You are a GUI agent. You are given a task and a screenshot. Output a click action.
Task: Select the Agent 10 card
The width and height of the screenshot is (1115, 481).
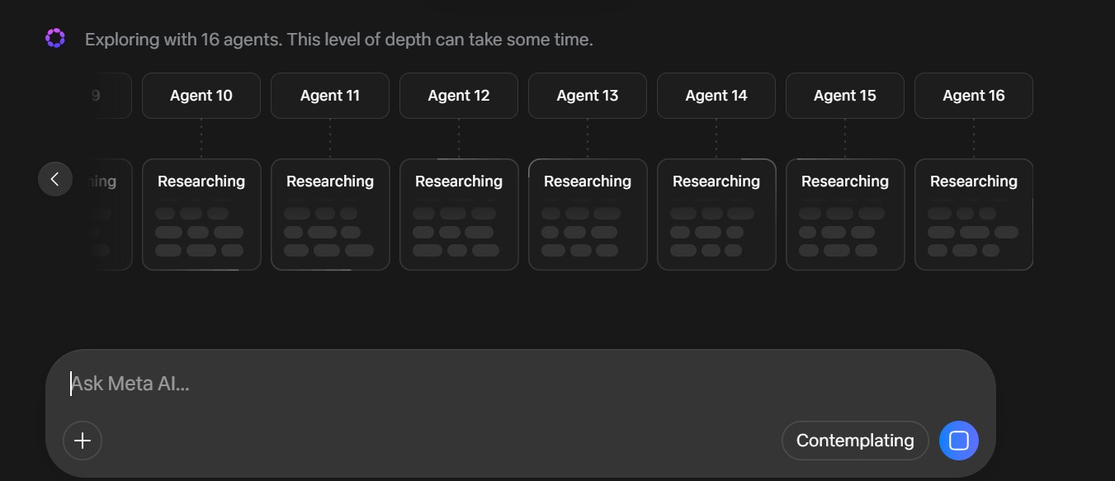coord(201,96)
